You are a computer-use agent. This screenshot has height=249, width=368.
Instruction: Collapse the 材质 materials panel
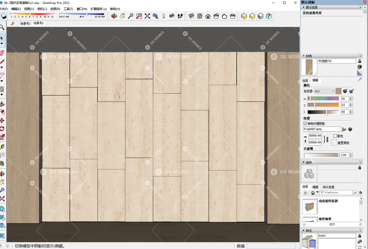click(304, 56)
